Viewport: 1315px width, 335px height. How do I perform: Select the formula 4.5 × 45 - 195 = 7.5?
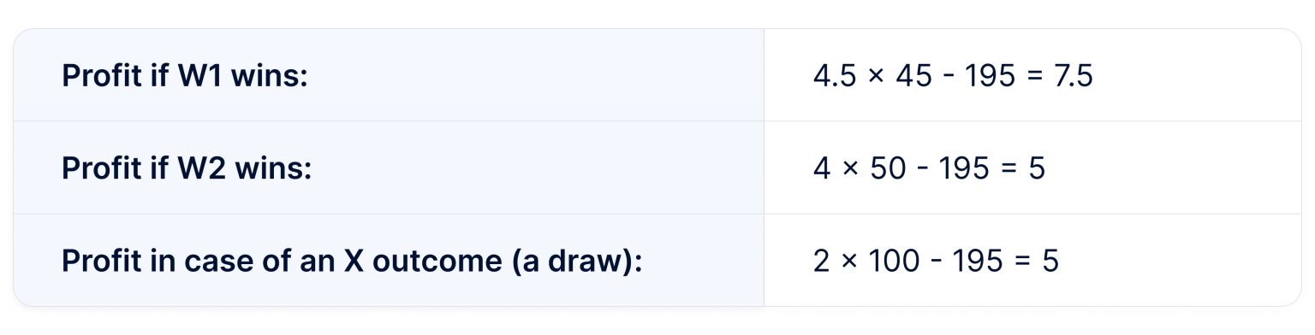pyautogui.click(x=953, y=77)
